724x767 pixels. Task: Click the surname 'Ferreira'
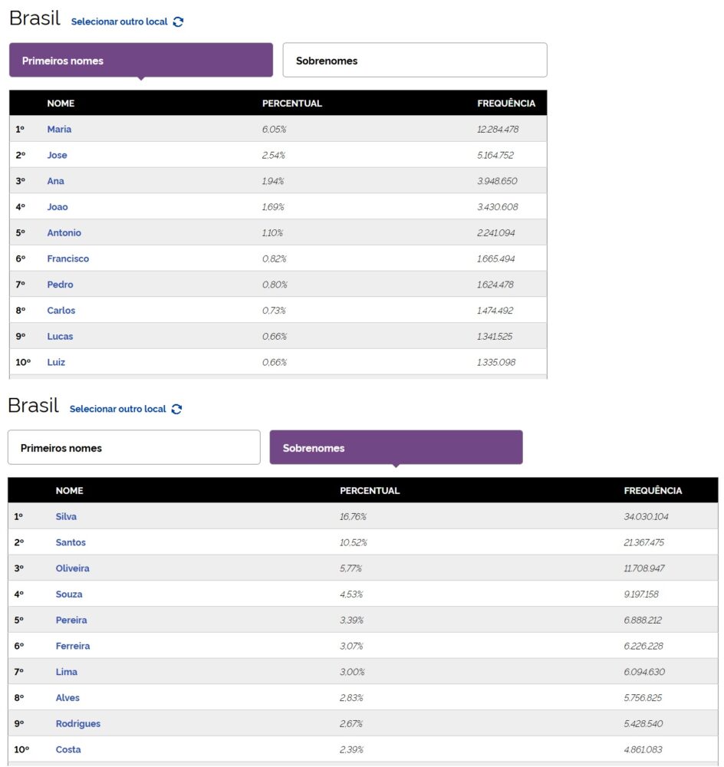coord(72,647)
